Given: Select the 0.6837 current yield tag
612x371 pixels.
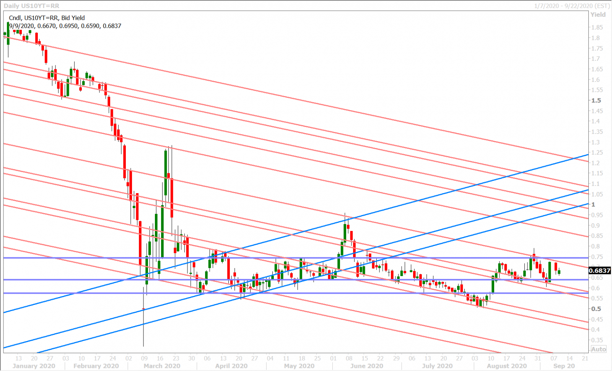Looking at the screenshot, I should click(x=599, y=270).
